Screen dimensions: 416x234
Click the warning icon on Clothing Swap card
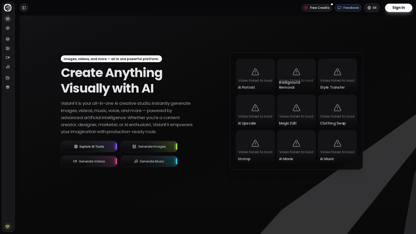tap(337, 108)
